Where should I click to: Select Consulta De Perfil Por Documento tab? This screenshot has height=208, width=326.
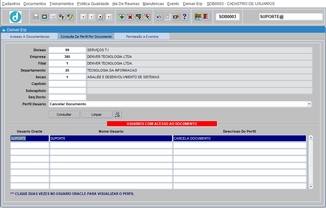coord(86,37)
